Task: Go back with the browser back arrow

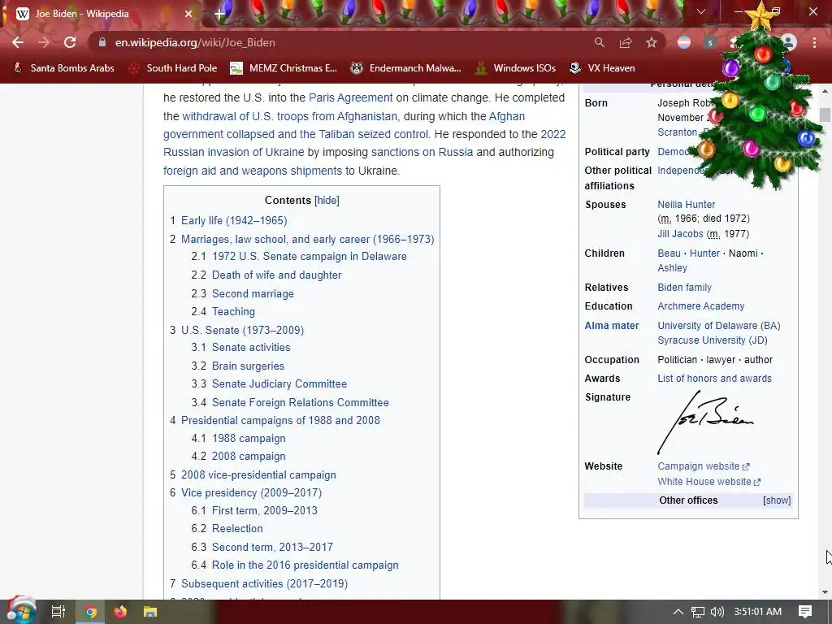Action: click(18, 42)
